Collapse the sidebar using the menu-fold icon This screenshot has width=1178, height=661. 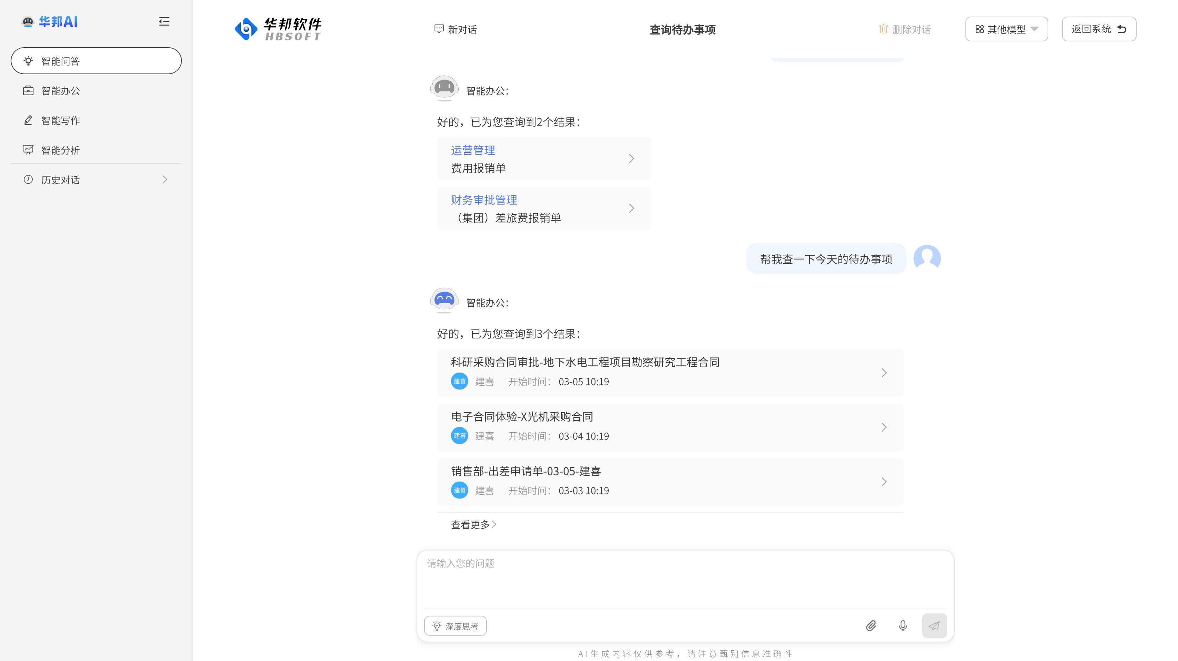click(164, 21)
